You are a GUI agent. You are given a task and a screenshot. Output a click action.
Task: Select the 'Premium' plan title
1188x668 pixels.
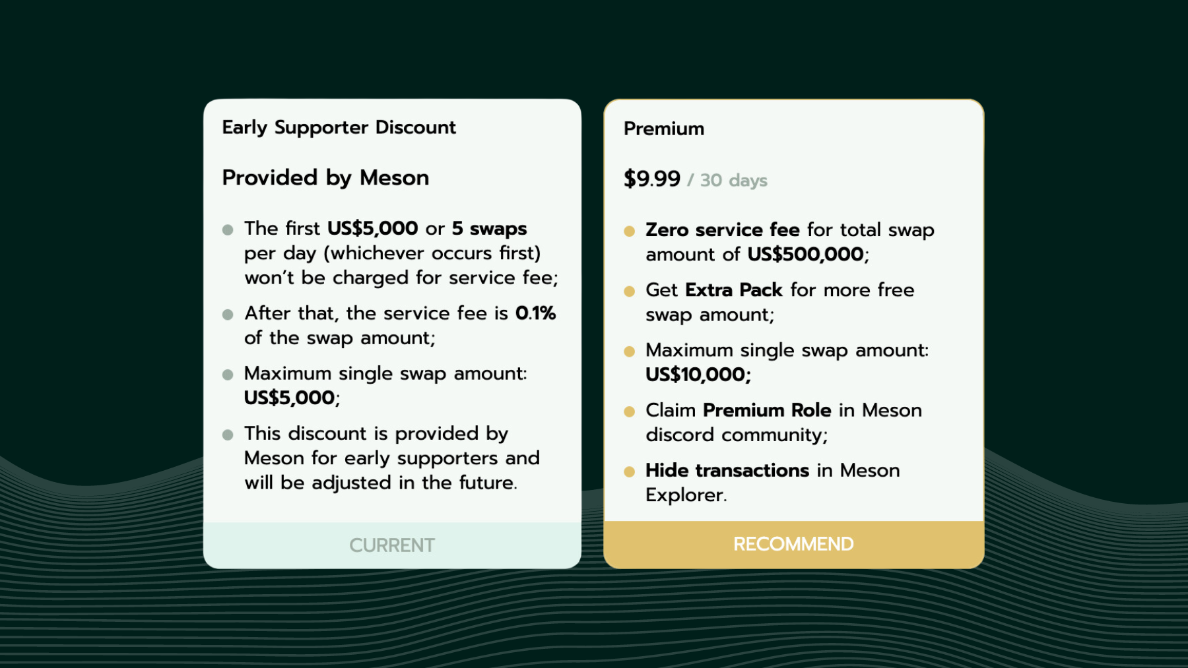point(664,129)
